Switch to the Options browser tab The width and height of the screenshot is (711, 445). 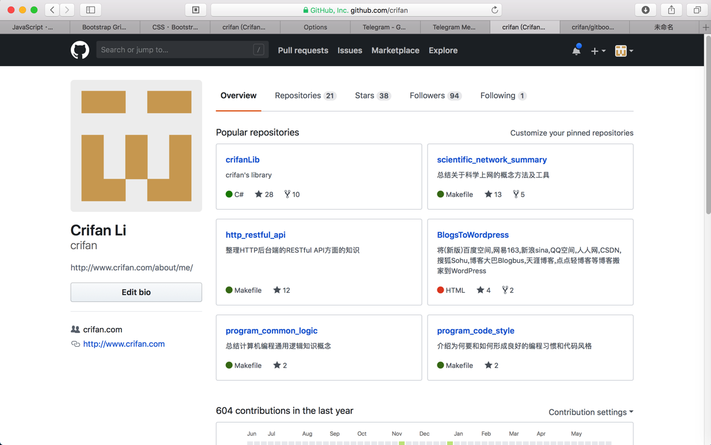click(315, 27)
